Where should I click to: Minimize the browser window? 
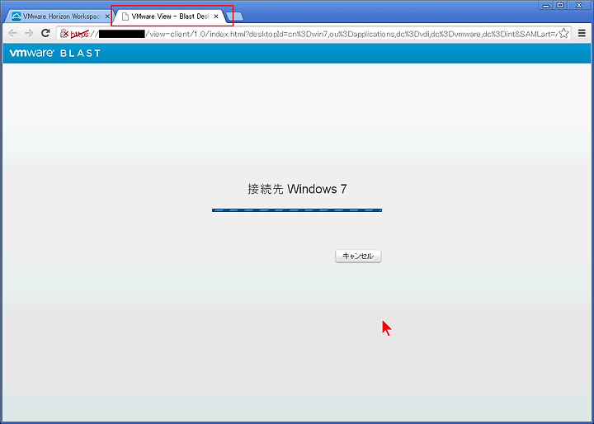coord(545,5)
